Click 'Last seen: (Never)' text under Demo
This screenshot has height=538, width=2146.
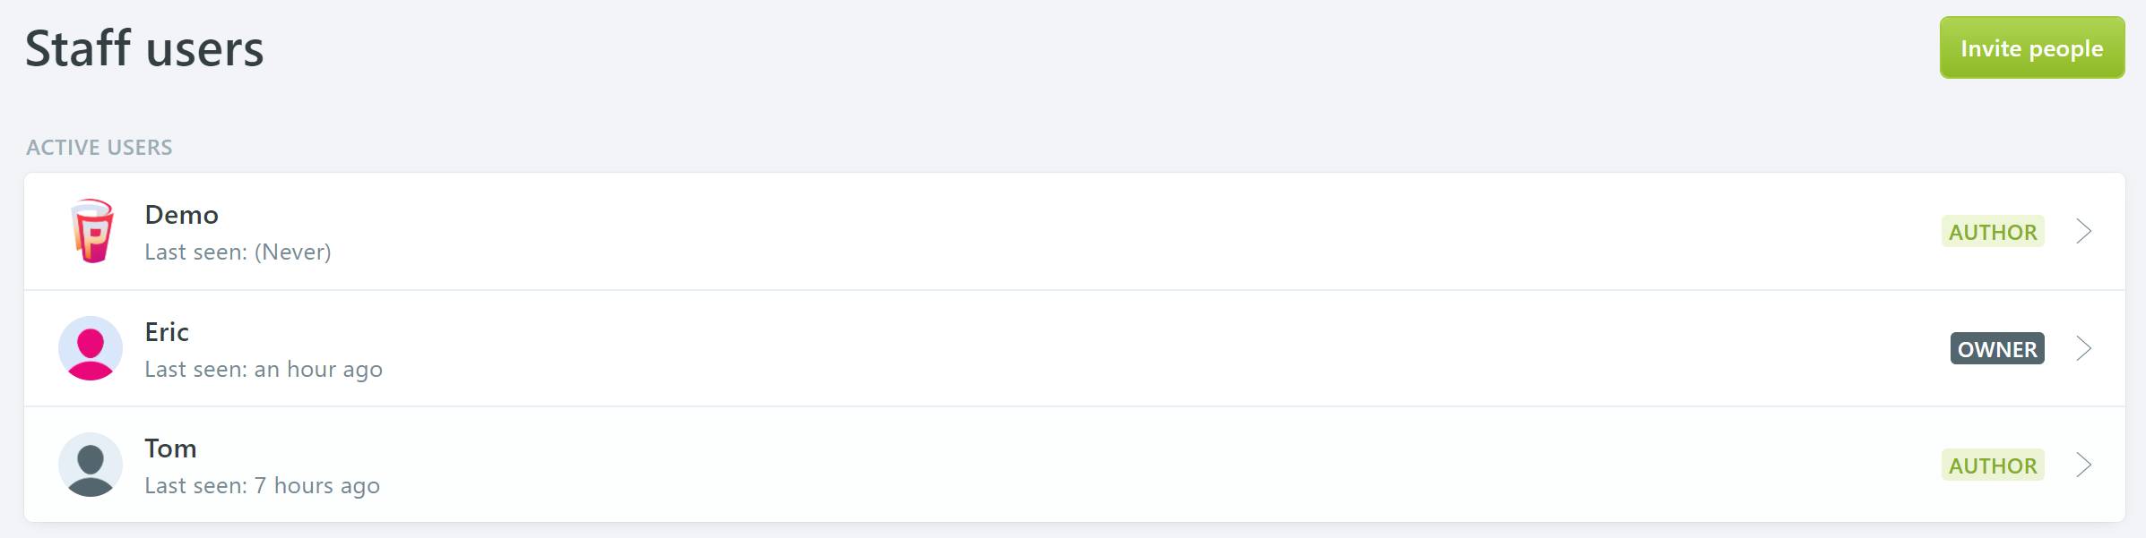pyautogui.click(x=238, y=252)
